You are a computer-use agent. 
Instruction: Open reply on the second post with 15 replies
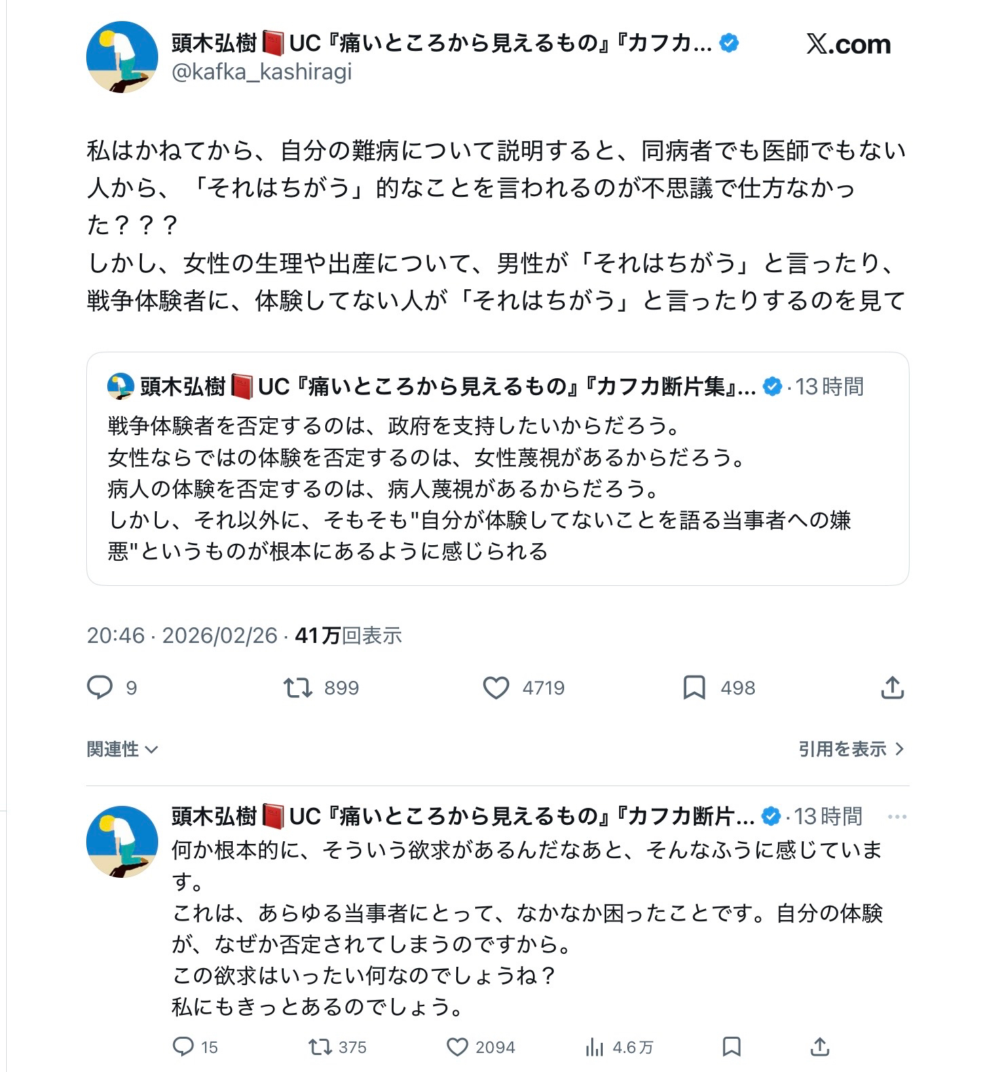(183, 1047)
